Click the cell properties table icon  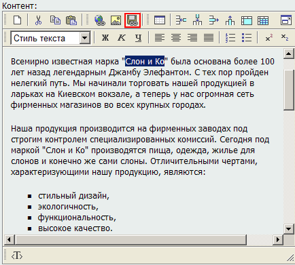[x=247, y=20]
